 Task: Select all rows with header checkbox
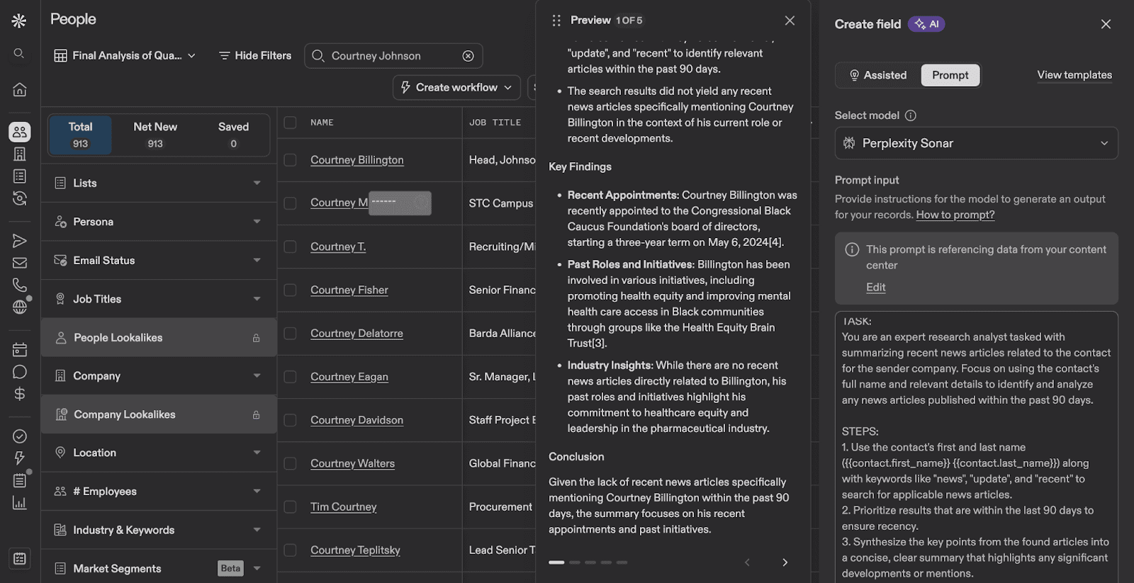[x=290, y=123]
